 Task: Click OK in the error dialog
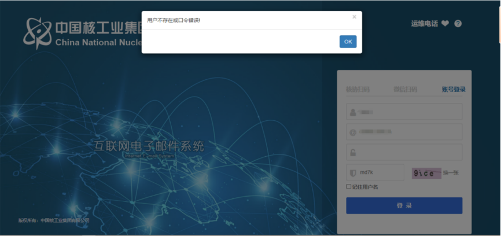(x=348, y=42)
